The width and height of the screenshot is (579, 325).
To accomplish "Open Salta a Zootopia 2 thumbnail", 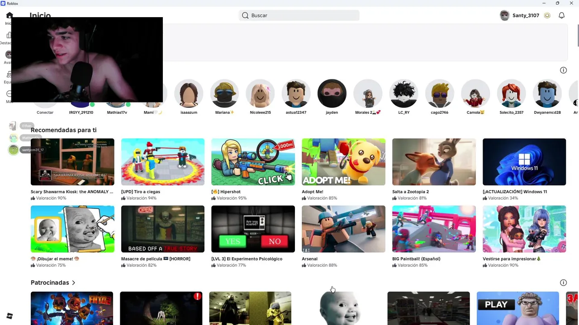I will 434,162.
